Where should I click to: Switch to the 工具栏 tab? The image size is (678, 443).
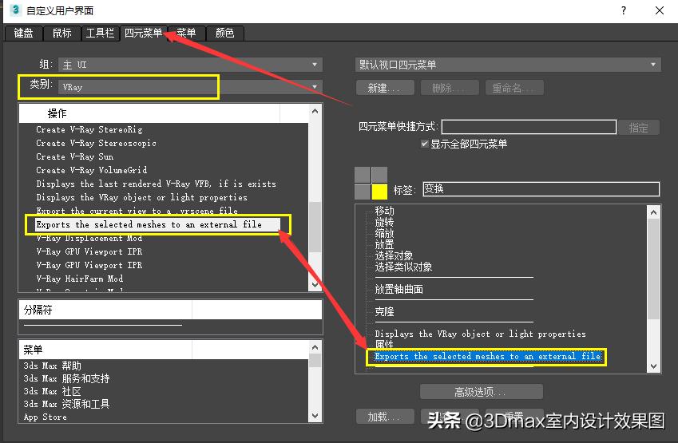[x=100, y=34]
